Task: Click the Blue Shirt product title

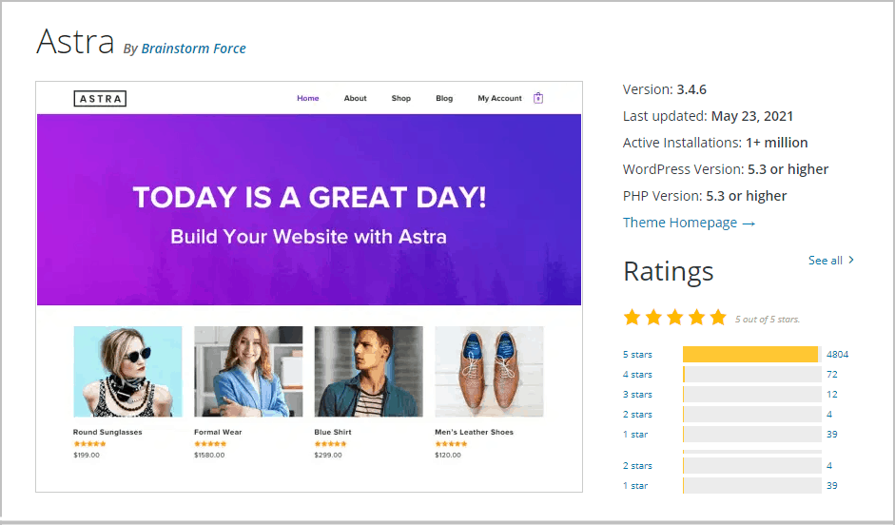Action: (x=333, y=432)
